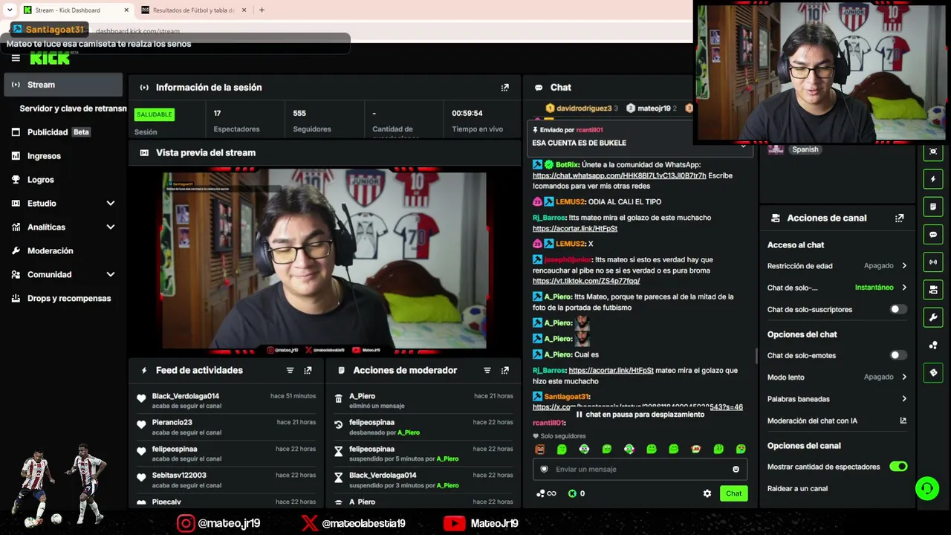Open chat settings gear icon
951x535 pixels.
coord(707,493)
